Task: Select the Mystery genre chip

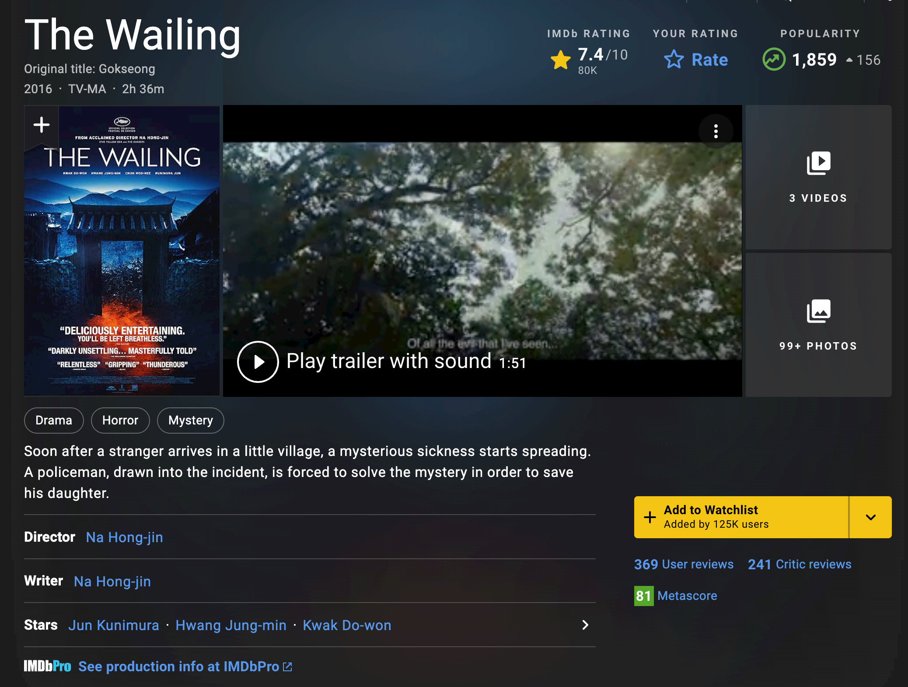Action: 191,421
